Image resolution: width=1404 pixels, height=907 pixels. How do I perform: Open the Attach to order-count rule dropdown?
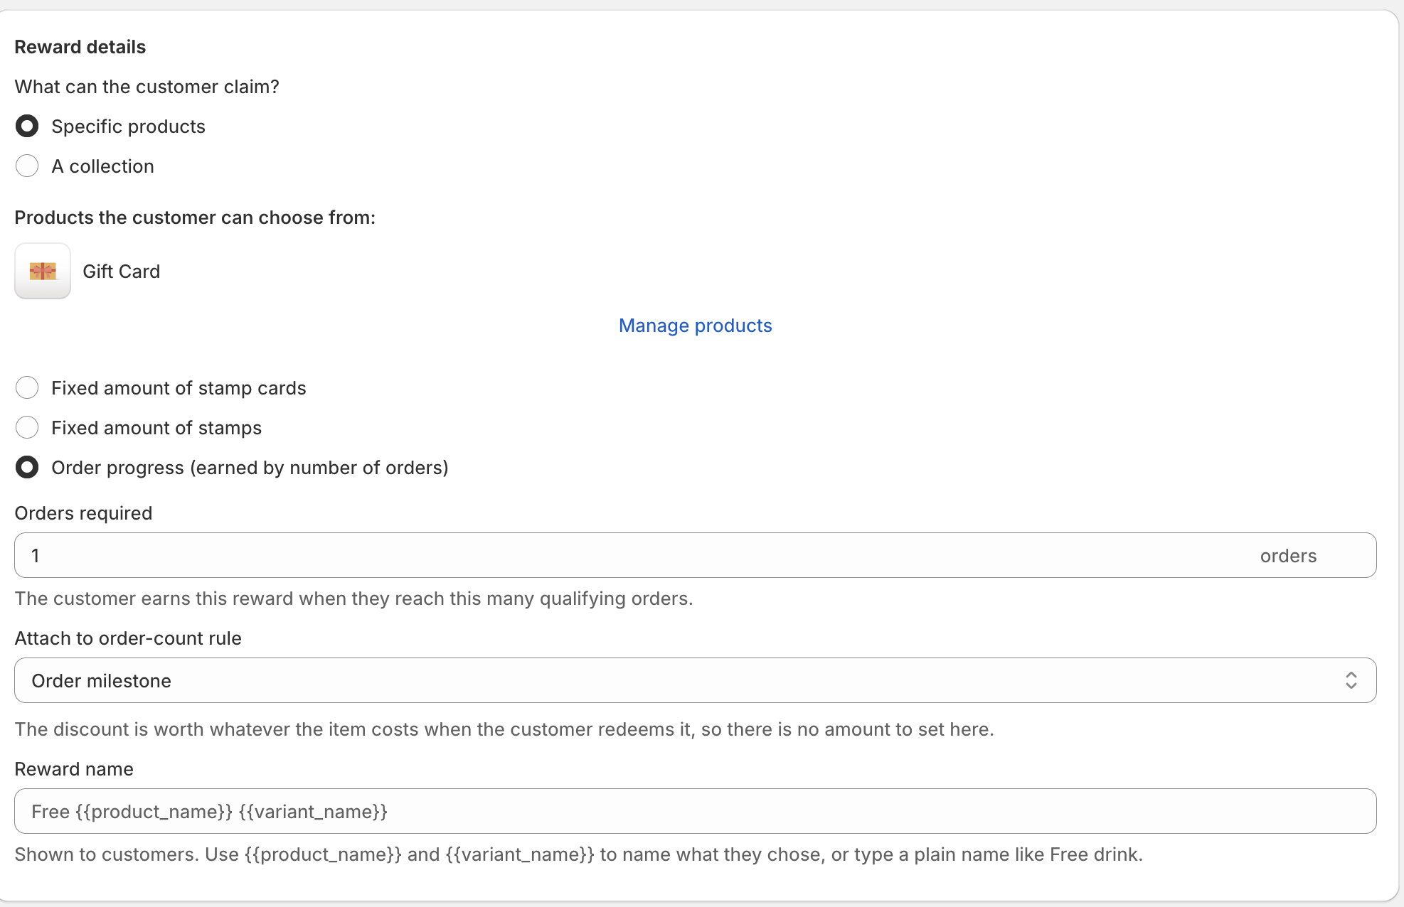[x=695, y=680]
